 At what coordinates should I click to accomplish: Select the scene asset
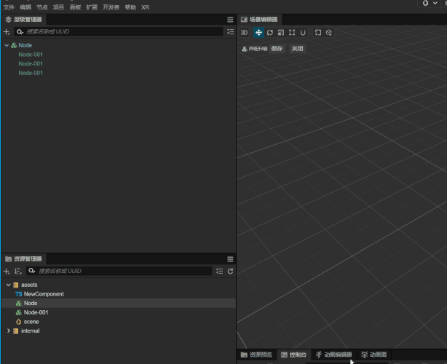pyautogui.click(x=119, y=322)
